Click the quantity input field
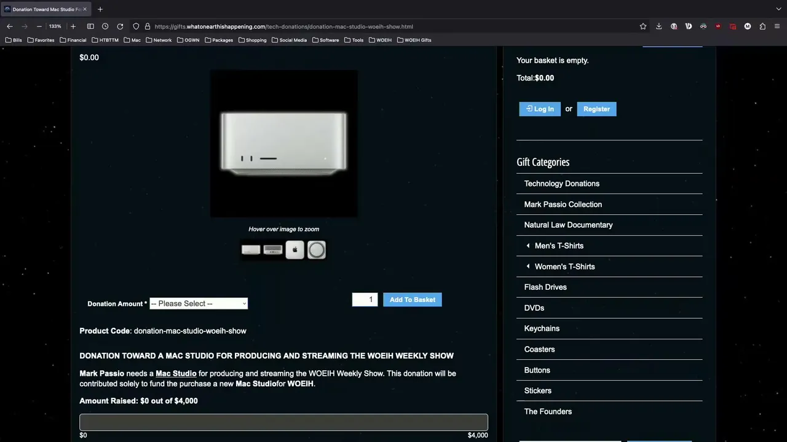This screenshot has height=442, width=787. click(365, 300)
